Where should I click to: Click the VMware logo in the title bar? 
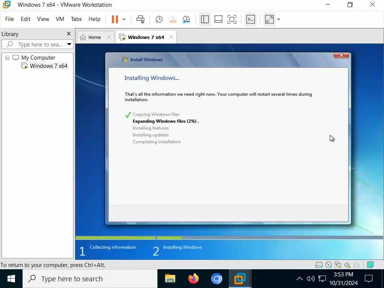7,4
